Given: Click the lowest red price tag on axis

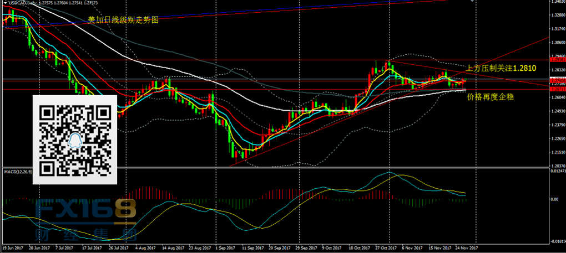Looking at the screenshot, I should 557,89.
